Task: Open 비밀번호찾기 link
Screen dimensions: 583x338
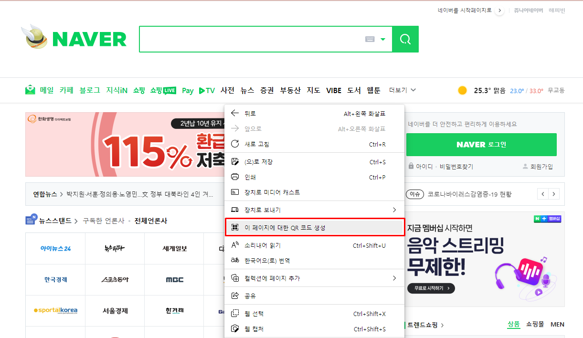Action: [x=456, y=167]
